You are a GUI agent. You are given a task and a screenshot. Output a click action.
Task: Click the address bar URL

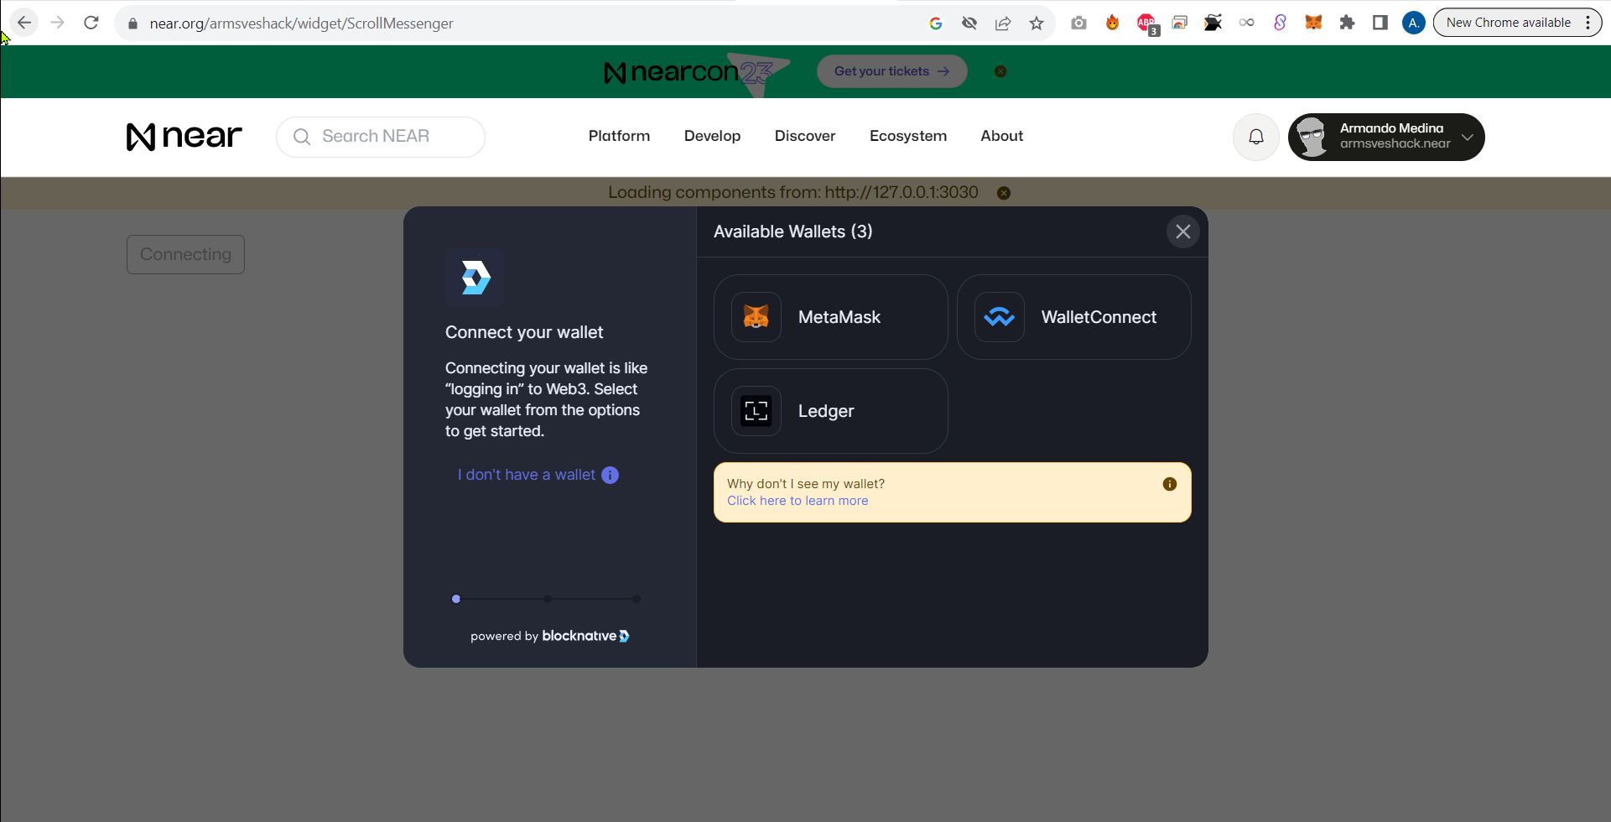[301, 23]
